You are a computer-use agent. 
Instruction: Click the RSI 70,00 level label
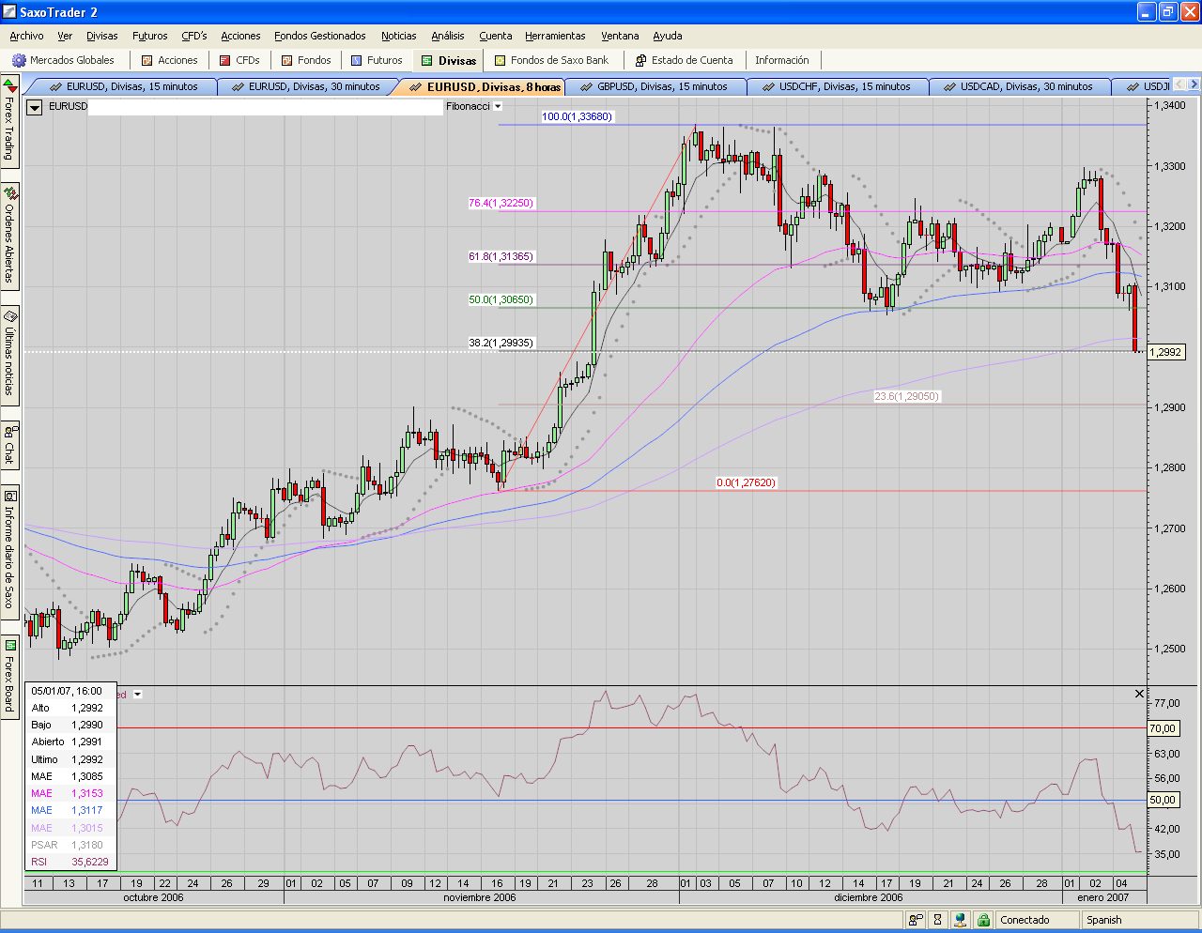coord(1163,728)
